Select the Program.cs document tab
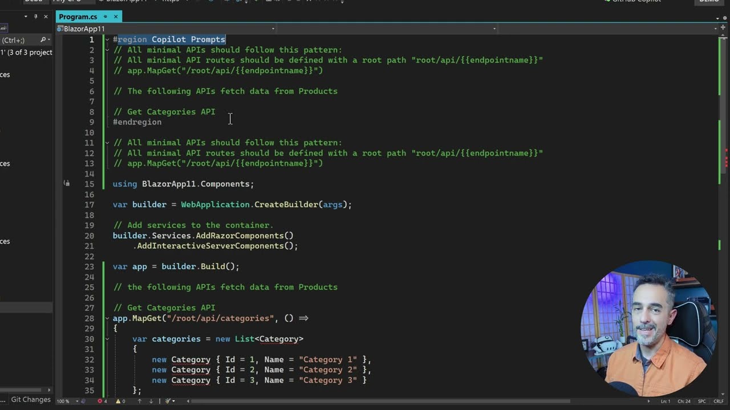This screenshot has width=730, height=410. [x=78, y=17]
